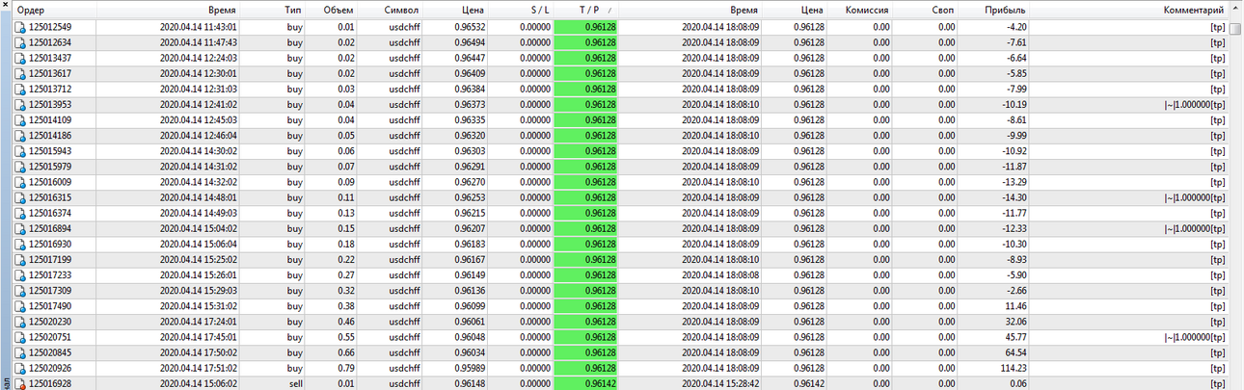The width and height of the screenshot is (1244, 390).
Task: Sort by the T / P column header
Action: coord(586,9)
